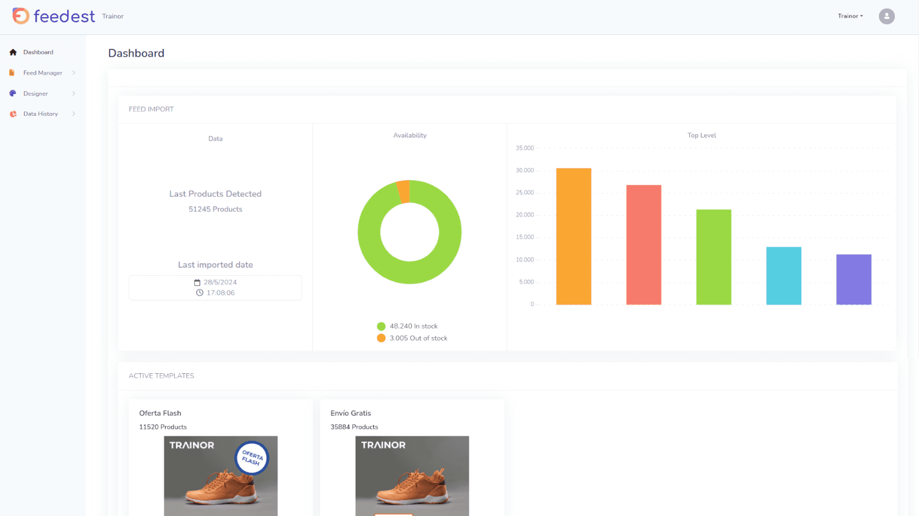Toggle the orange Out of stock legend marker
Image resolution: width=919 pixels, height=516 pixels.
(381, 338)
